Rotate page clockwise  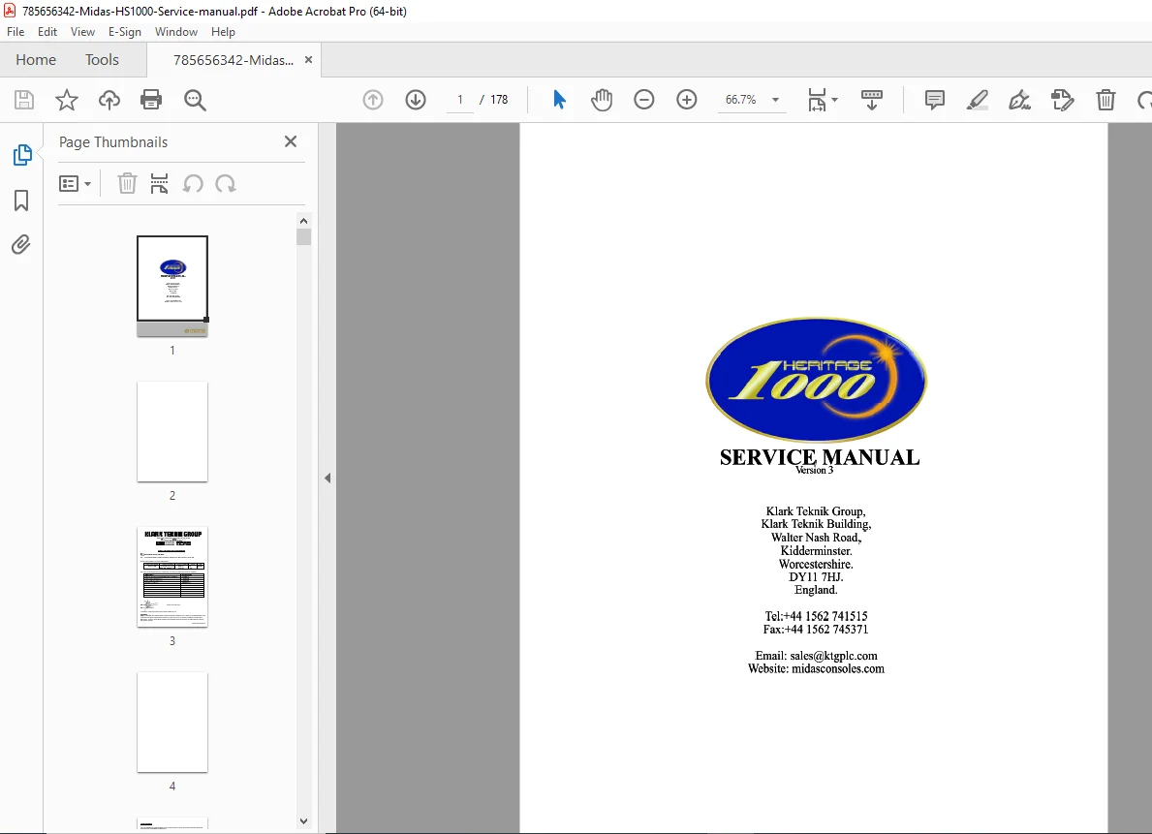[x=226, y=184]
